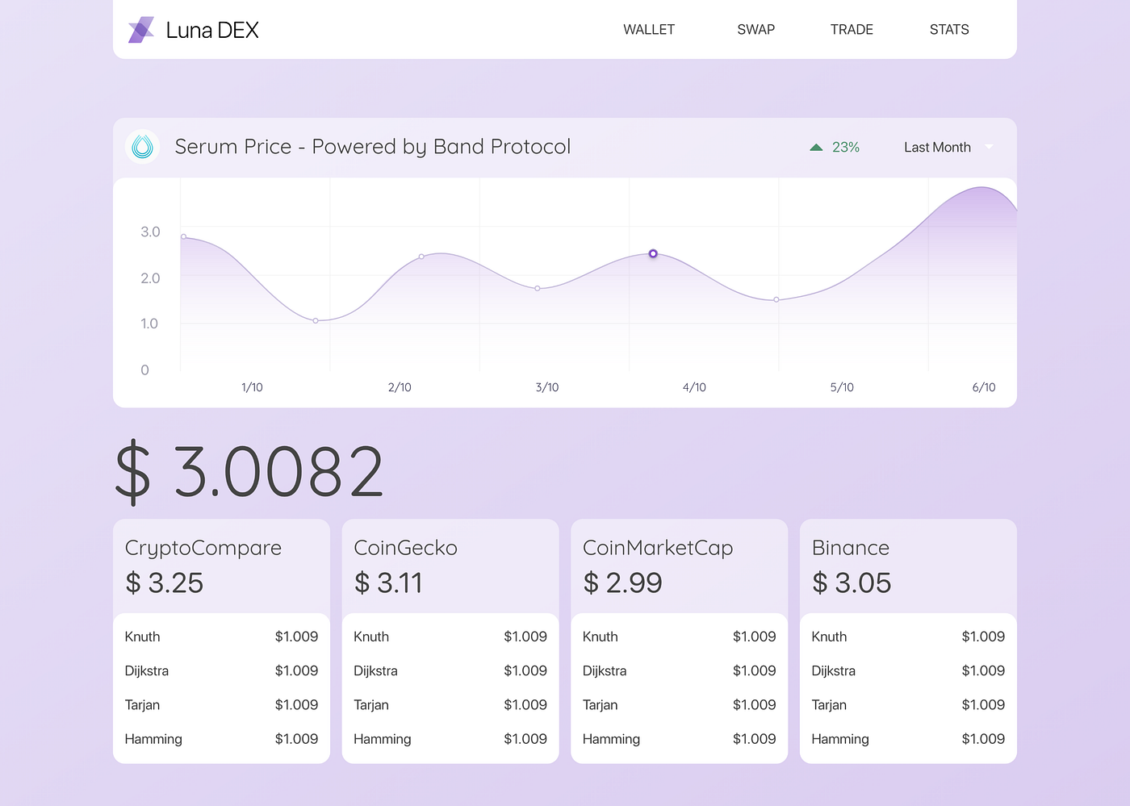Click the Binance price $ 3.05
The width and height of the screenshot is (1130, 806).
coord(852,583)
